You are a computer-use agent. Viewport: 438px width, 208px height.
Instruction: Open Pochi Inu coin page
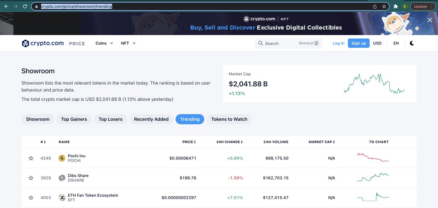pyautogui.click(x=77, y=156)
